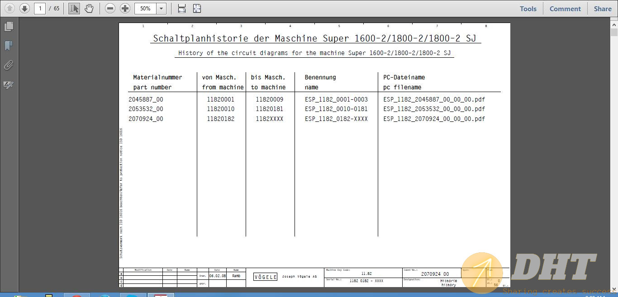Click part number 2070924_00
The image size is (618, 297).
146,119
